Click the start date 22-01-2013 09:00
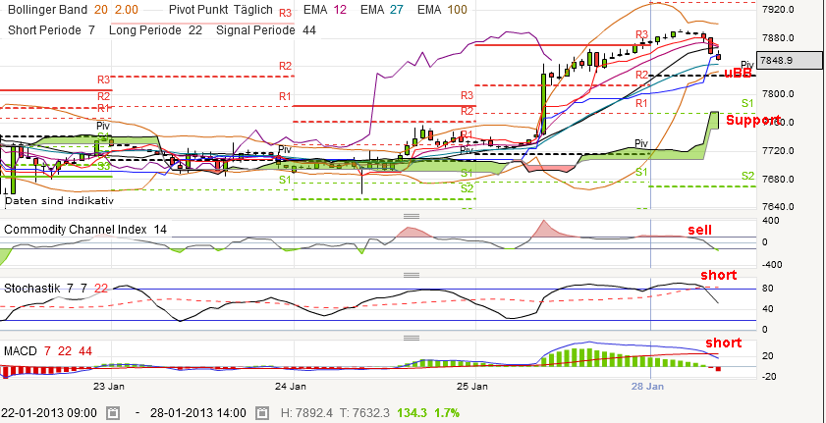Viewport: 826px width, 423px height. 51,412
